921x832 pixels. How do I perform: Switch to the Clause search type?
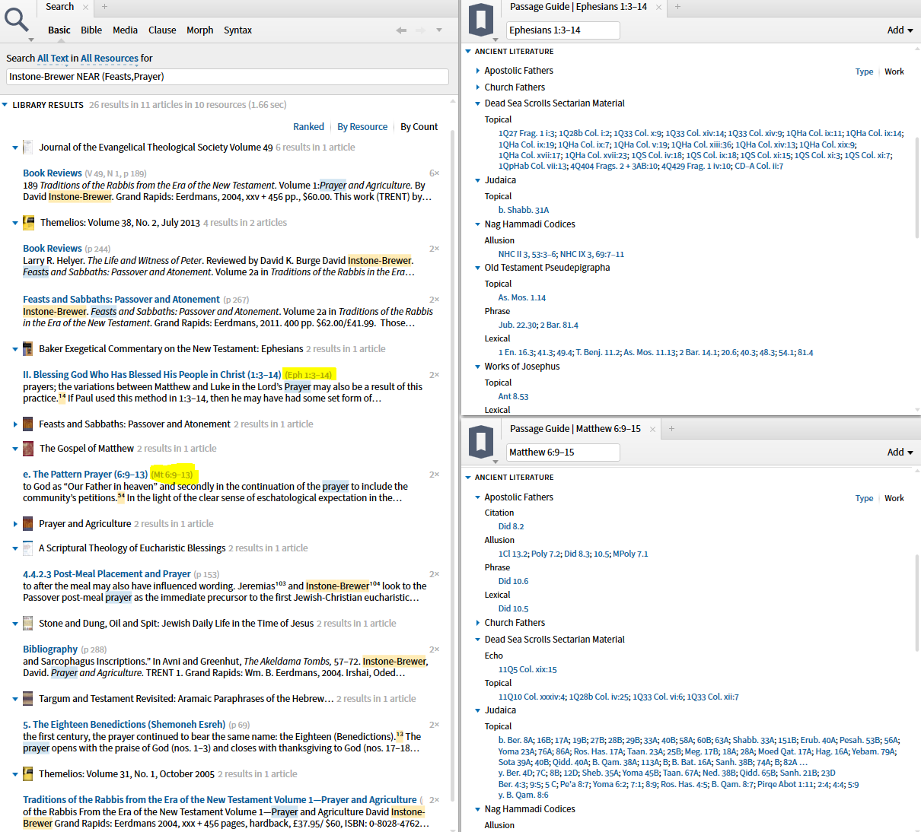click(x=162, y=30)
